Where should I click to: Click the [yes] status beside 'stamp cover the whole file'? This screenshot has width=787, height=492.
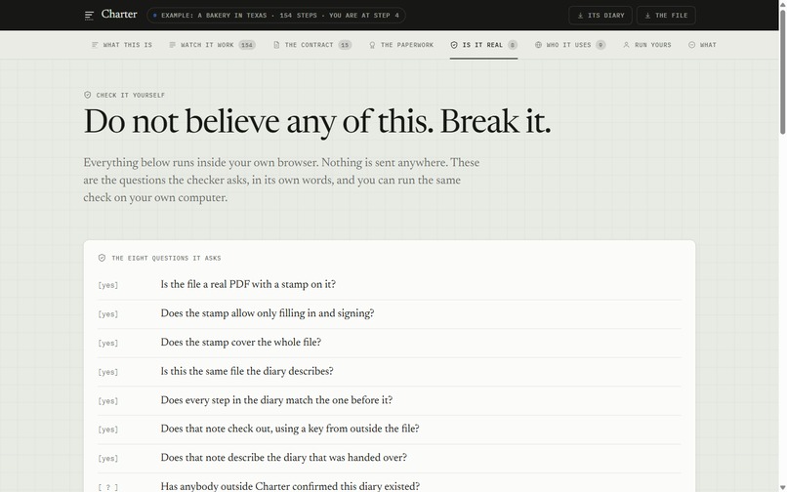[108, 344]
